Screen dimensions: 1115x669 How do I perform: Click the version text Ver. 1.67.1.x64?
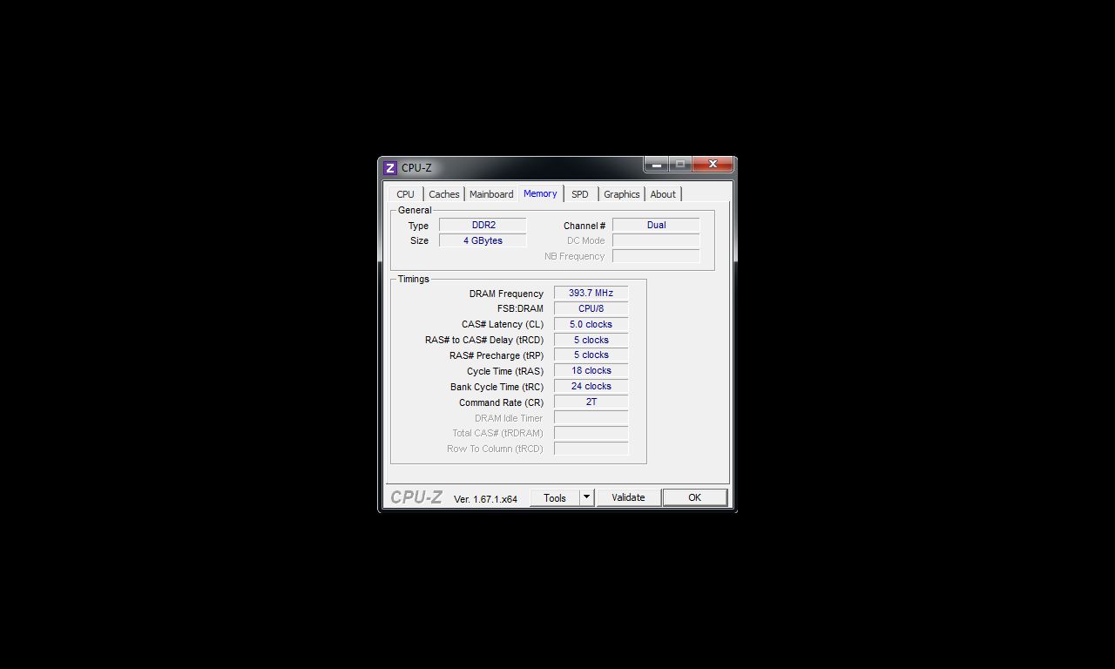[x=485, y=499]
